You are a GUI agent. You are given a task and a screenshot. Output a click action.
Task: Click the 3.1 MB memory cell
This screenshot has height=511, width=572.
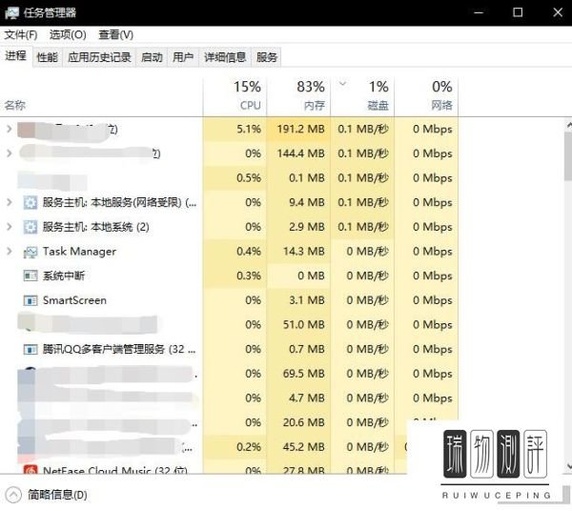pos(298,299)
